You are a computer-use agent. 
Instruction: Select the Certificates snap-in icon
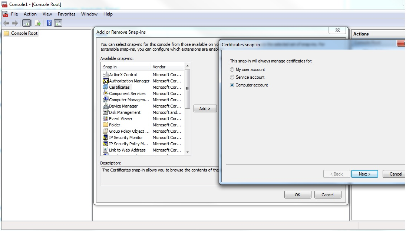(x=105, y=87)
